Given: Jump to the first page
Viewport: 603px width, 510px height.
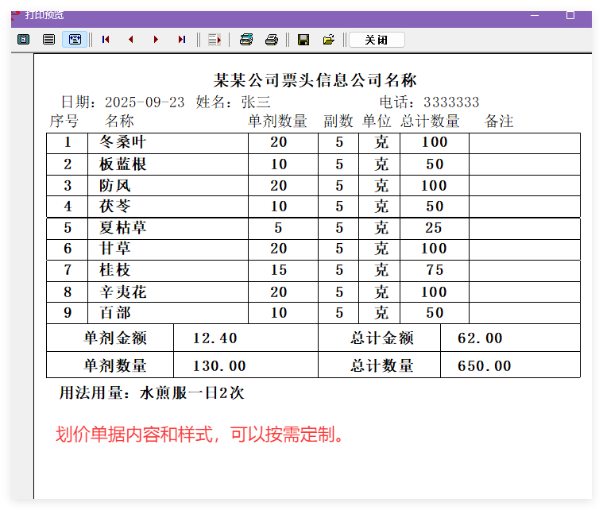Looking at the screenshot, I should coord(106,39).
